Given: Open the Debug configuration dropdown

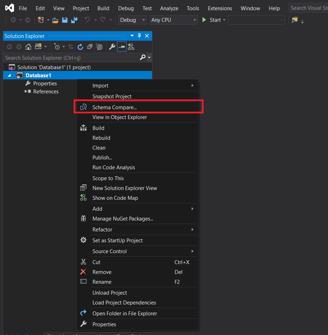Looking at the screenshot, I should pyautogui.click(x=132, y=20).
